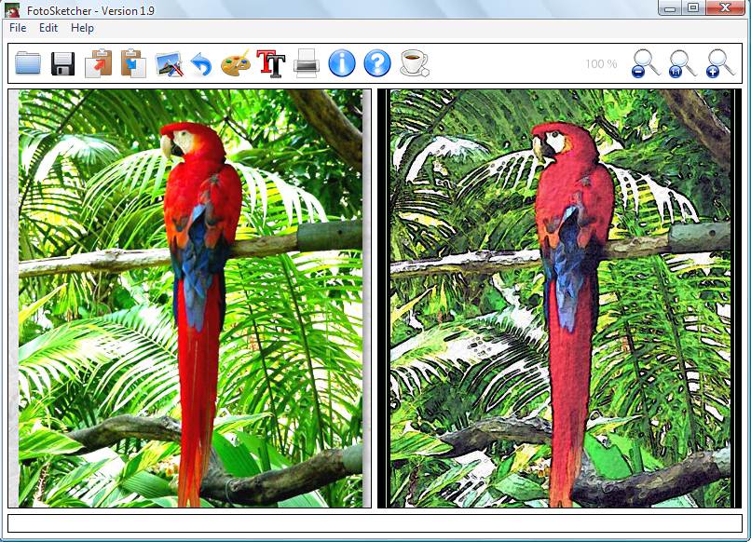The width and height of the screenshot is (751, 542).
Task: Click the empty status bar field
Action: [375, 522]
